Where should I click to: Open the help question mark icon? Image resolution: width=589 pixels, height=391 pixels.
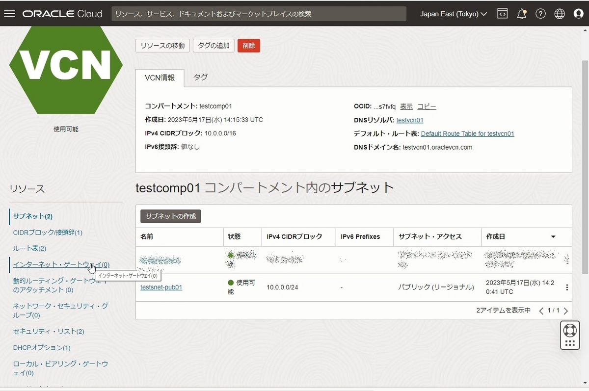(x=540, y=13)
